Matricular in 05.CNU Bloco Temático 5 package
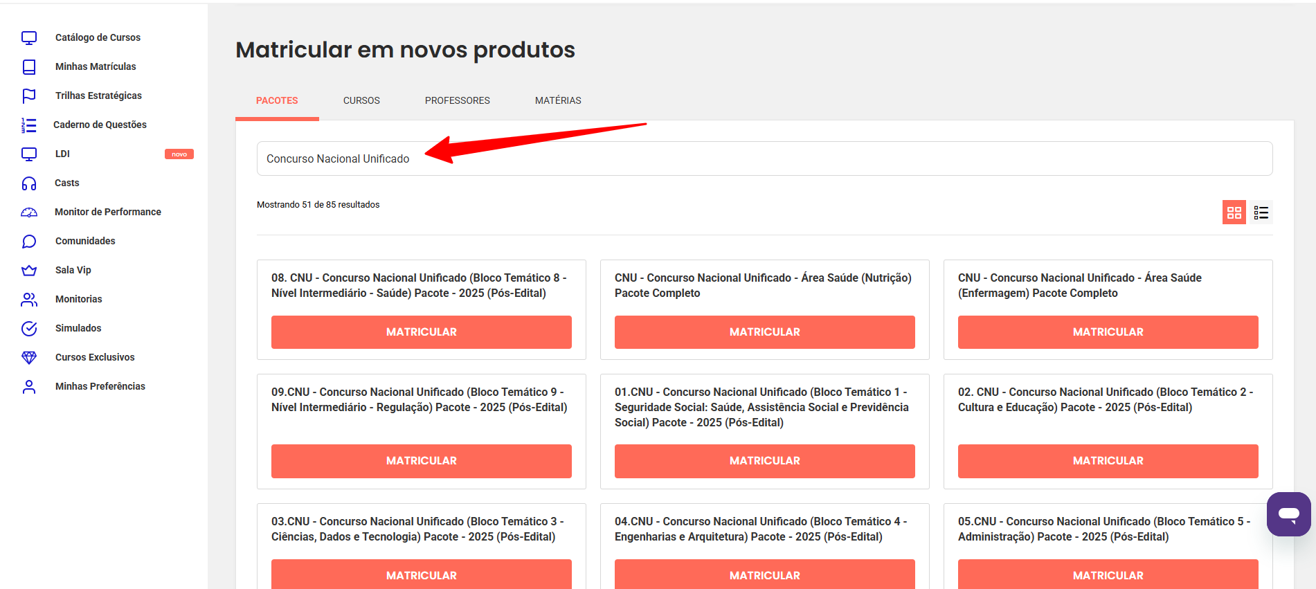The height and width of the screenshot is (589, 1316). [x=1108, y=575]
